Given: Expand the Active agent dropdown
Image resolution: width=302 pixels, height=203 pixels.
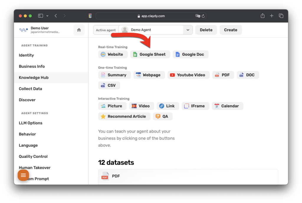Looking at the screenshot, I should click(x=188, y=30).
